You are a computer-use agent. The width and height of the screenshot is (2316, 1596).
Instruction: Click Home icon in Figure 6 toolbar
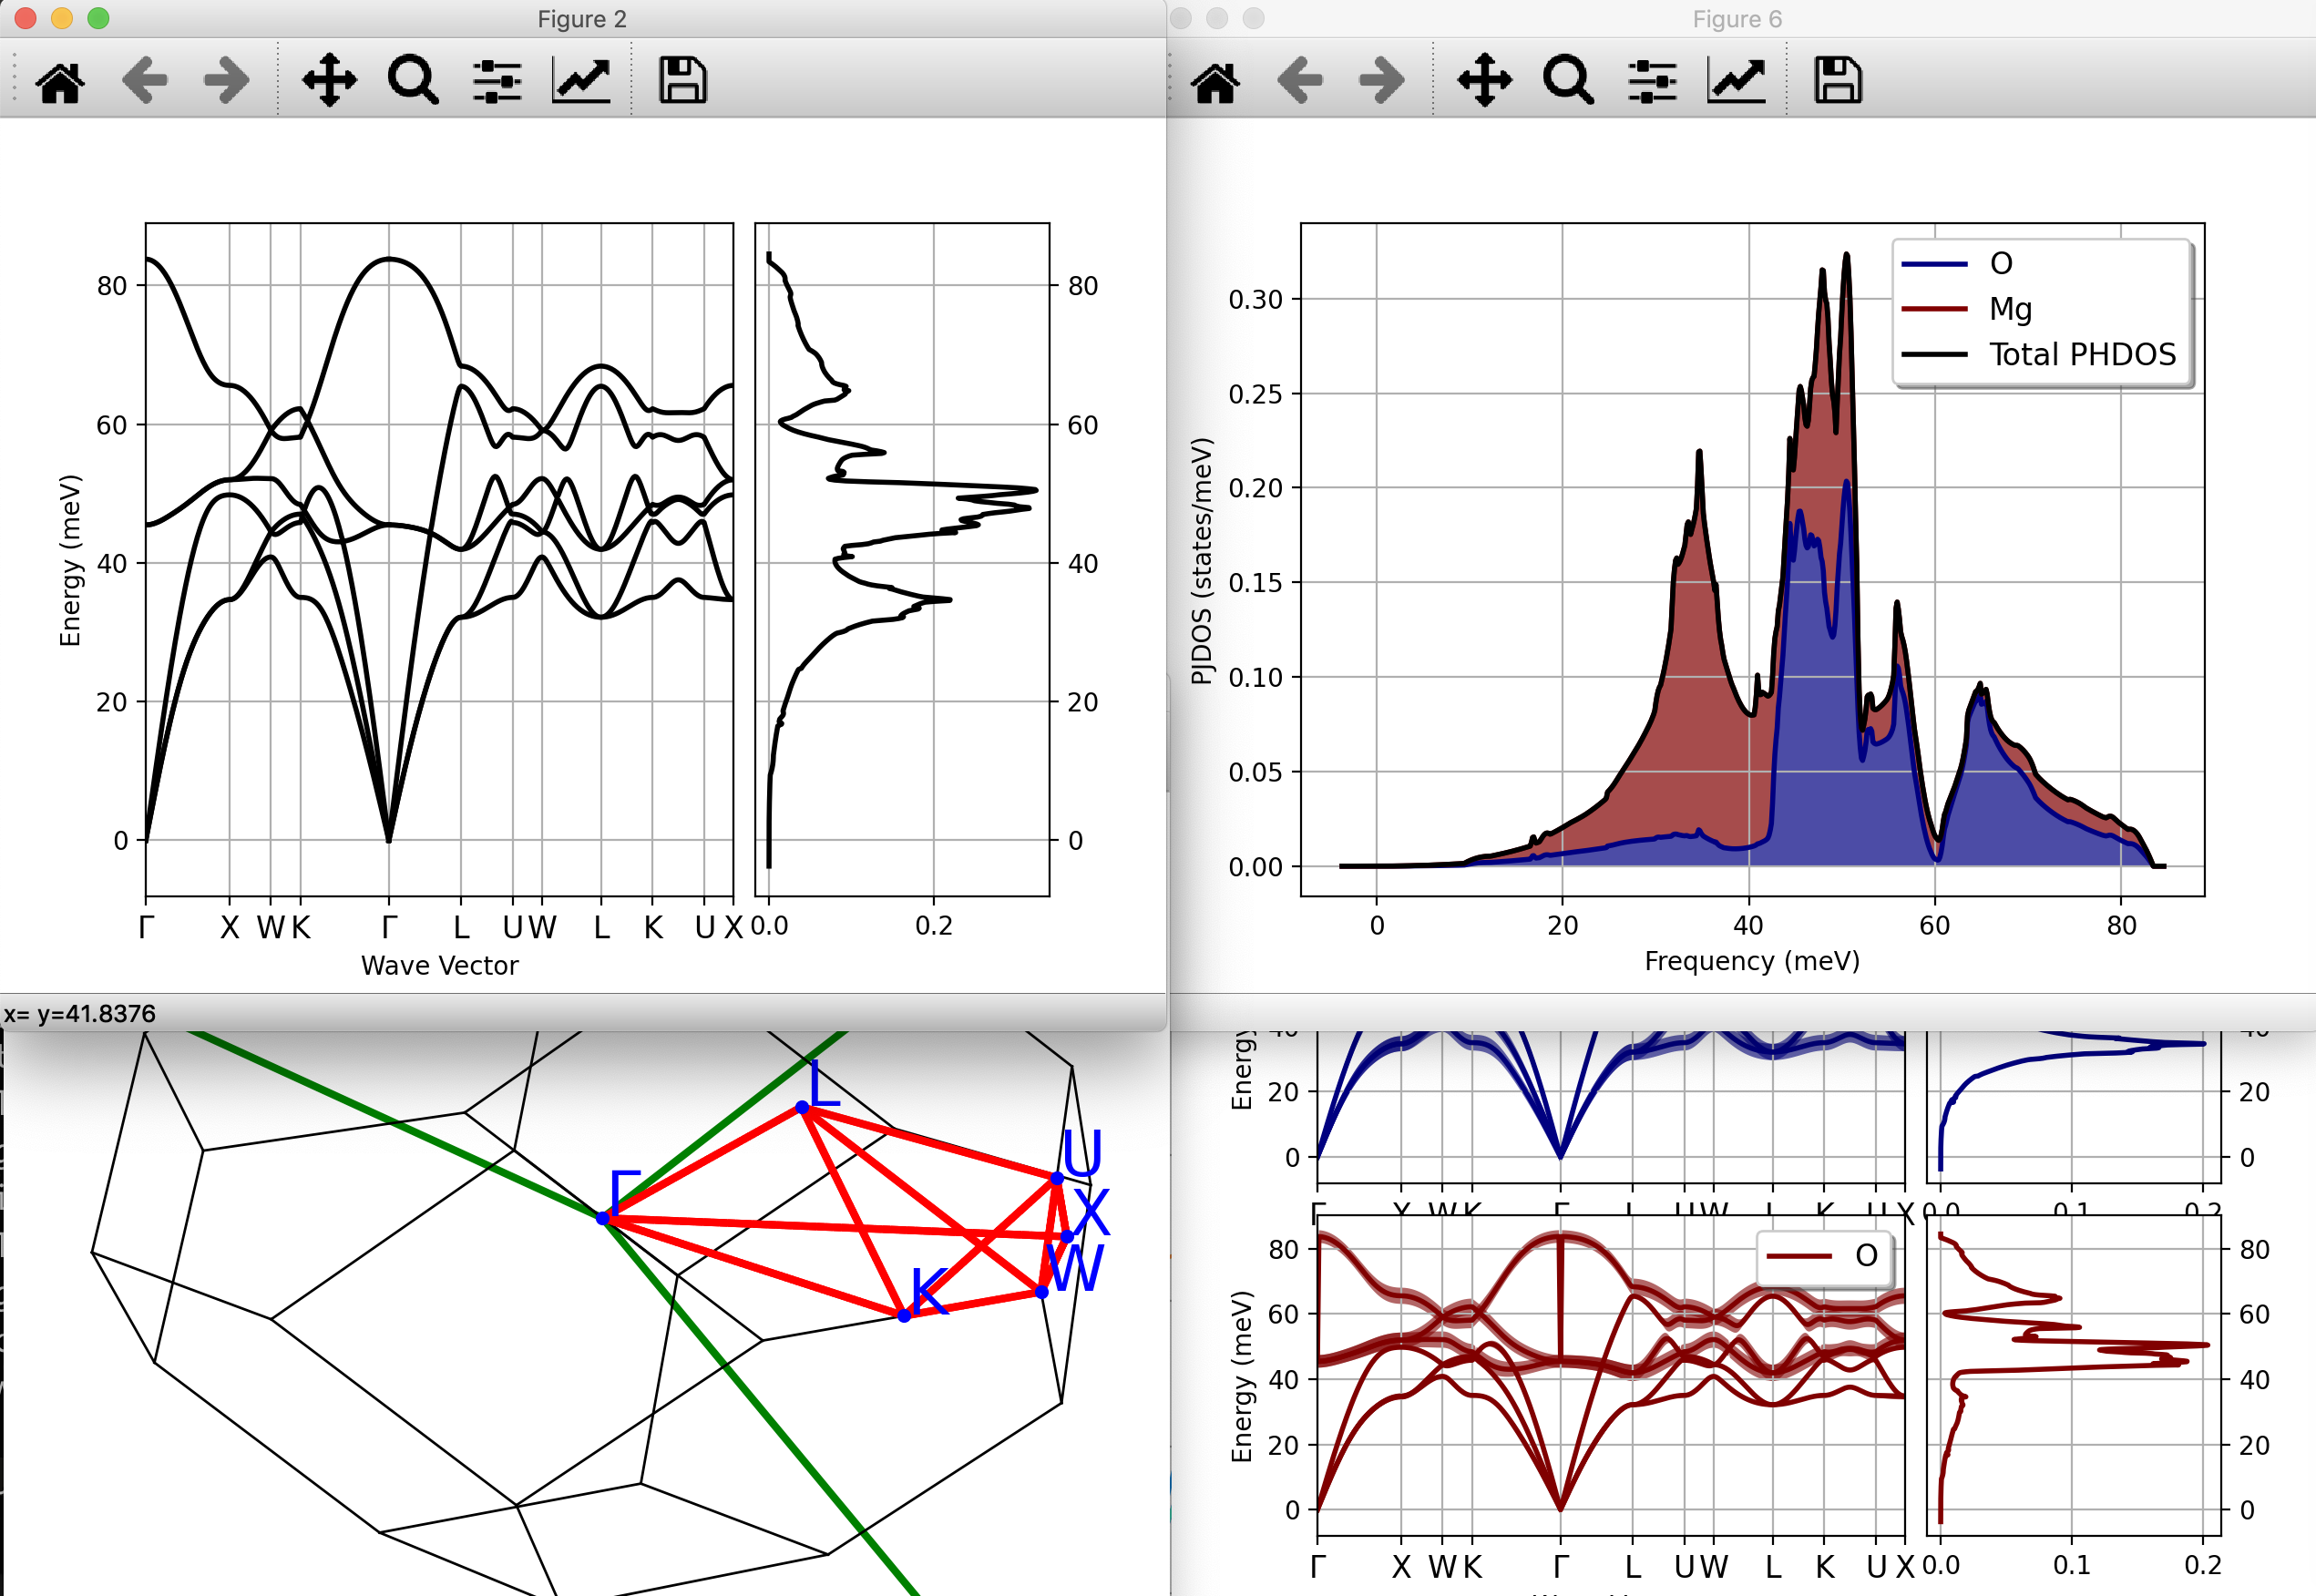point(1216,81)
